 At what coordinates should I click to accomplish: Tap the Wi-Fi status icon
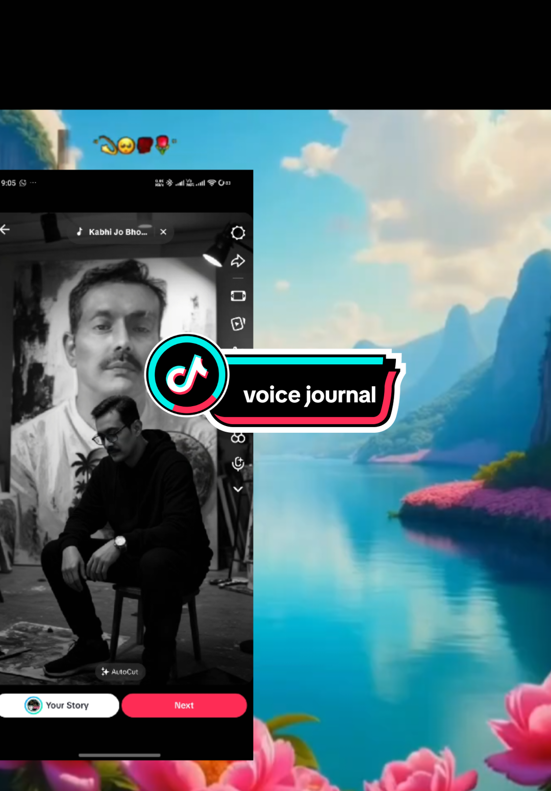[x=212, y=183]
